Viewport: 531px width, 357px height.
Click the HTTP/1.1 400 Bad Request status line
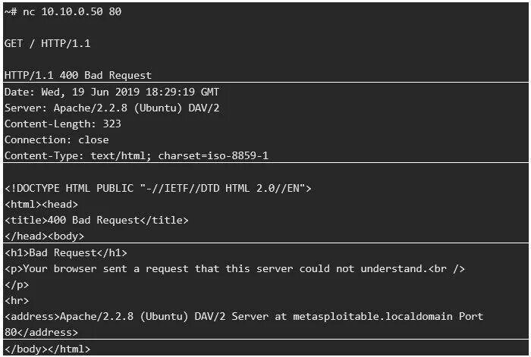click(78, 75)
